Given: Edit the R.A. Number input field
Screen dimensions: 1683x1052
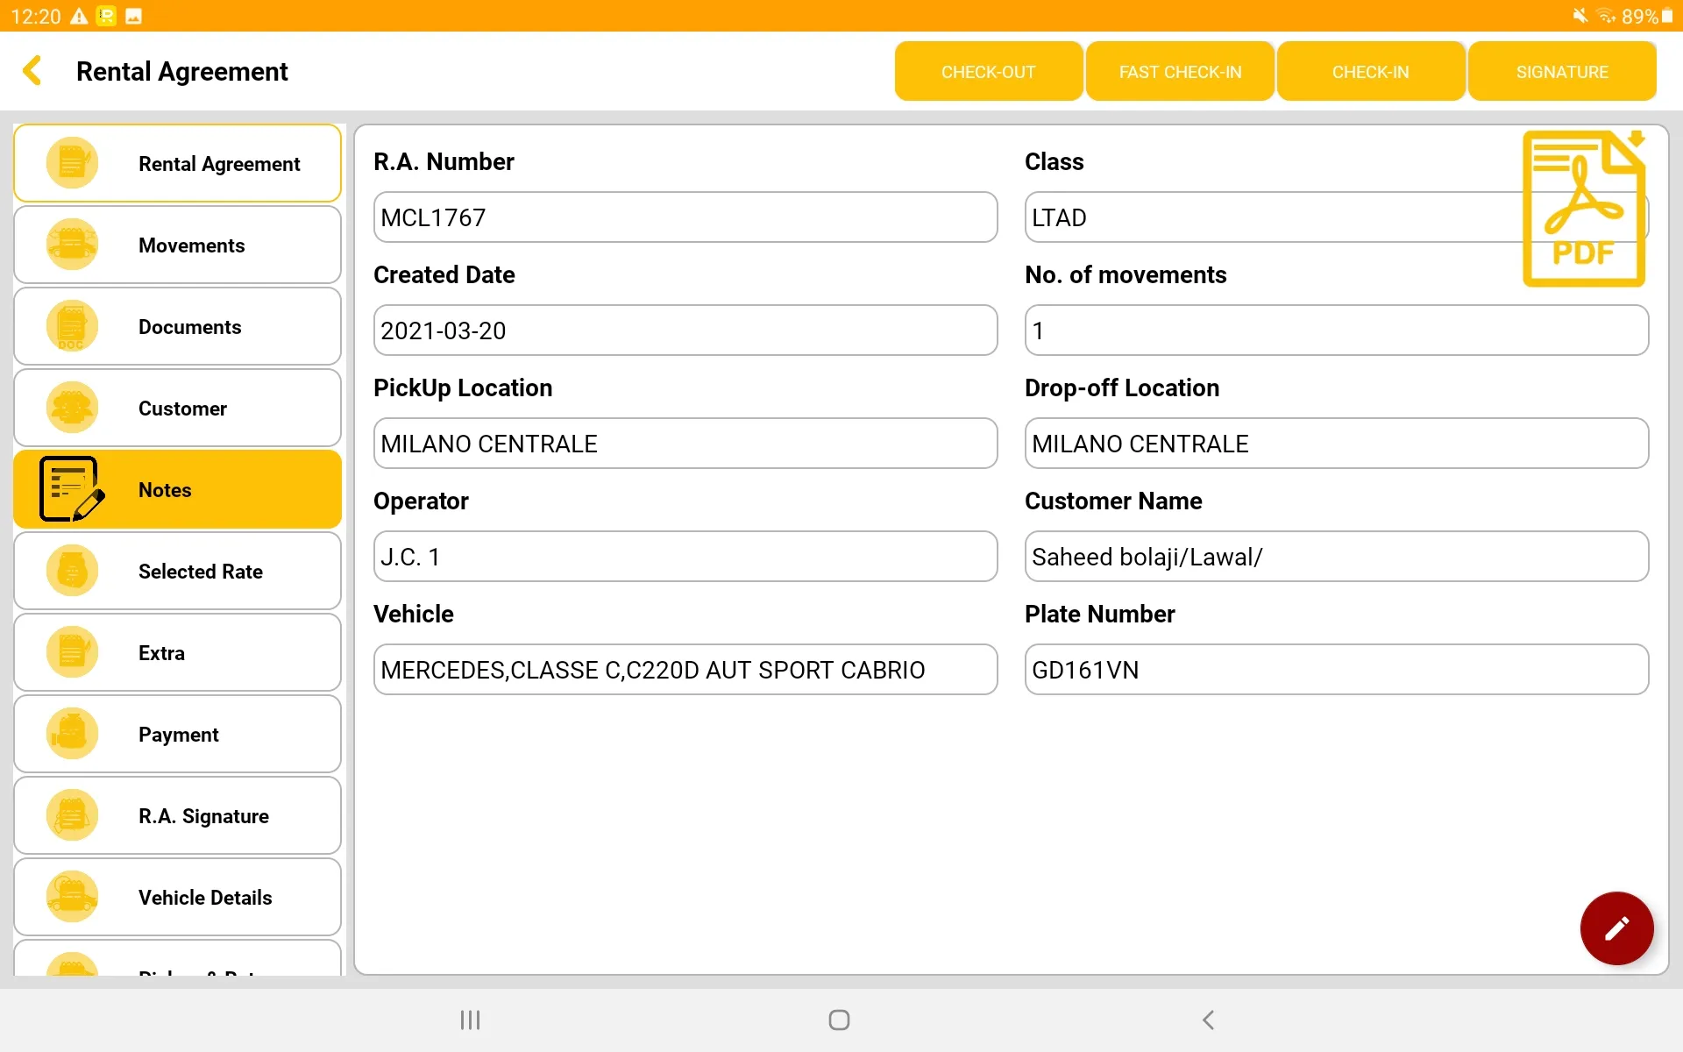Looking at the screenshot, I should pos(685,217).
